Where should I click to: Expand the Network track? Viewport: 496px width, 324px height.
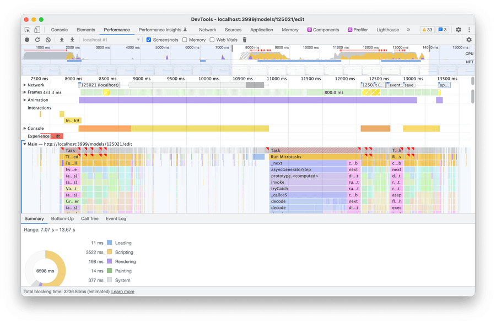coord(25,85)
